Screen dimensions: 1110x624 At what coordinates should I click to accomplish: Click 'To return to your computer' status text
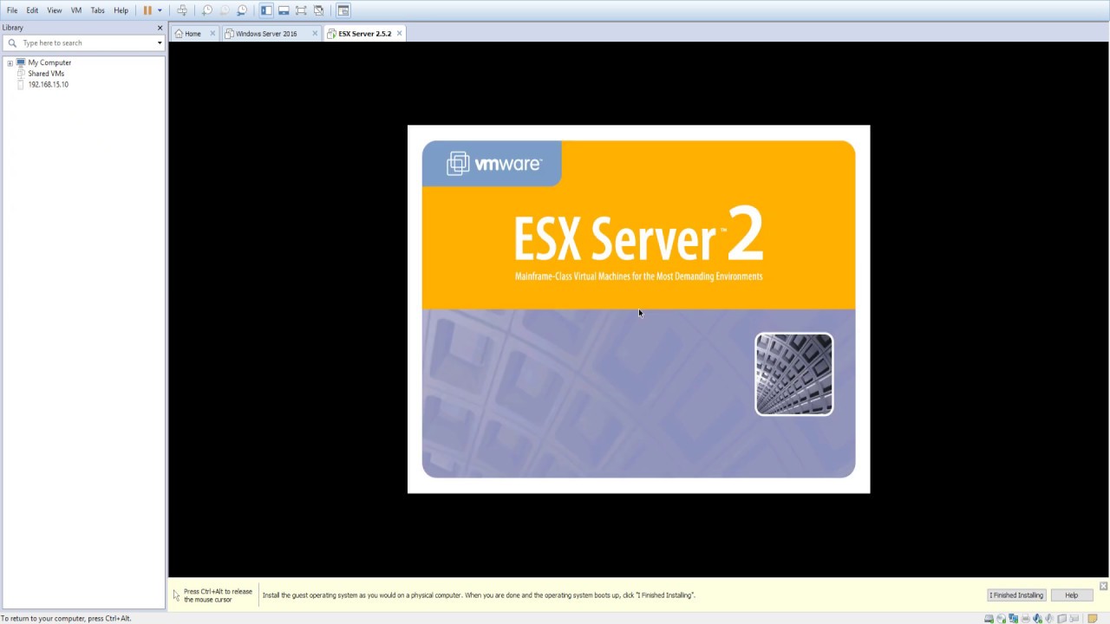66,619
